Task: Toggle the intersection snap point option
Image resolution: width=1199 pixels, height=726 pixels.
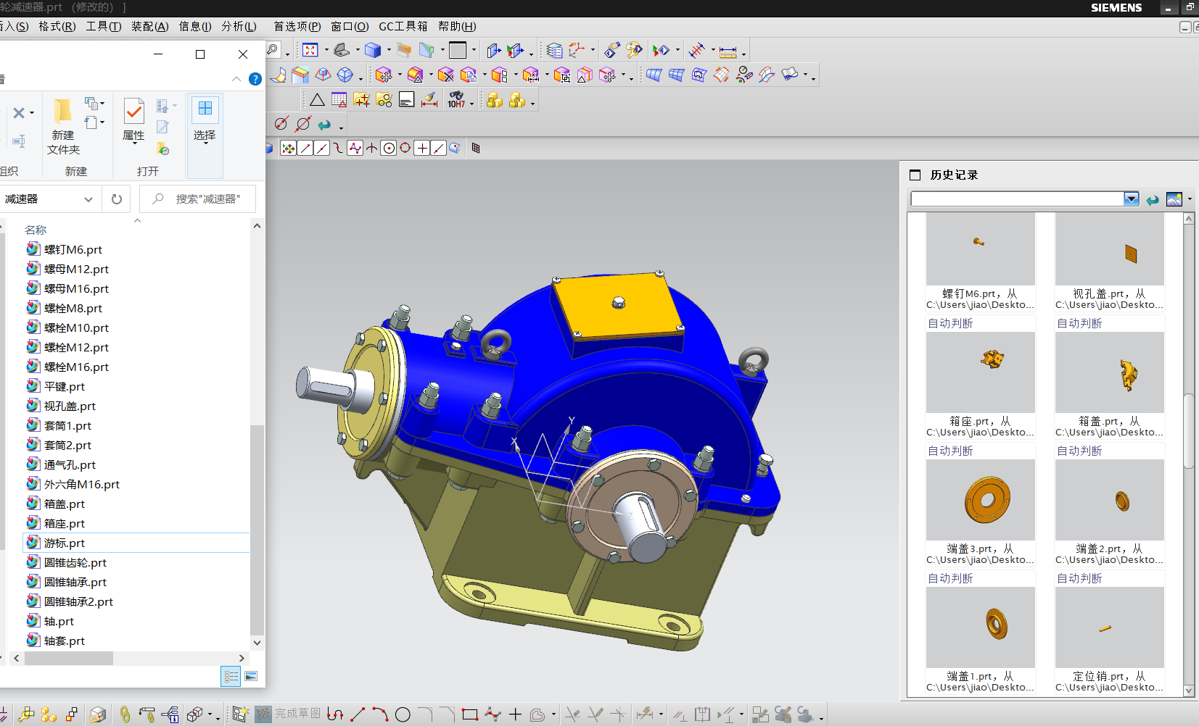Action: [372, 149]
